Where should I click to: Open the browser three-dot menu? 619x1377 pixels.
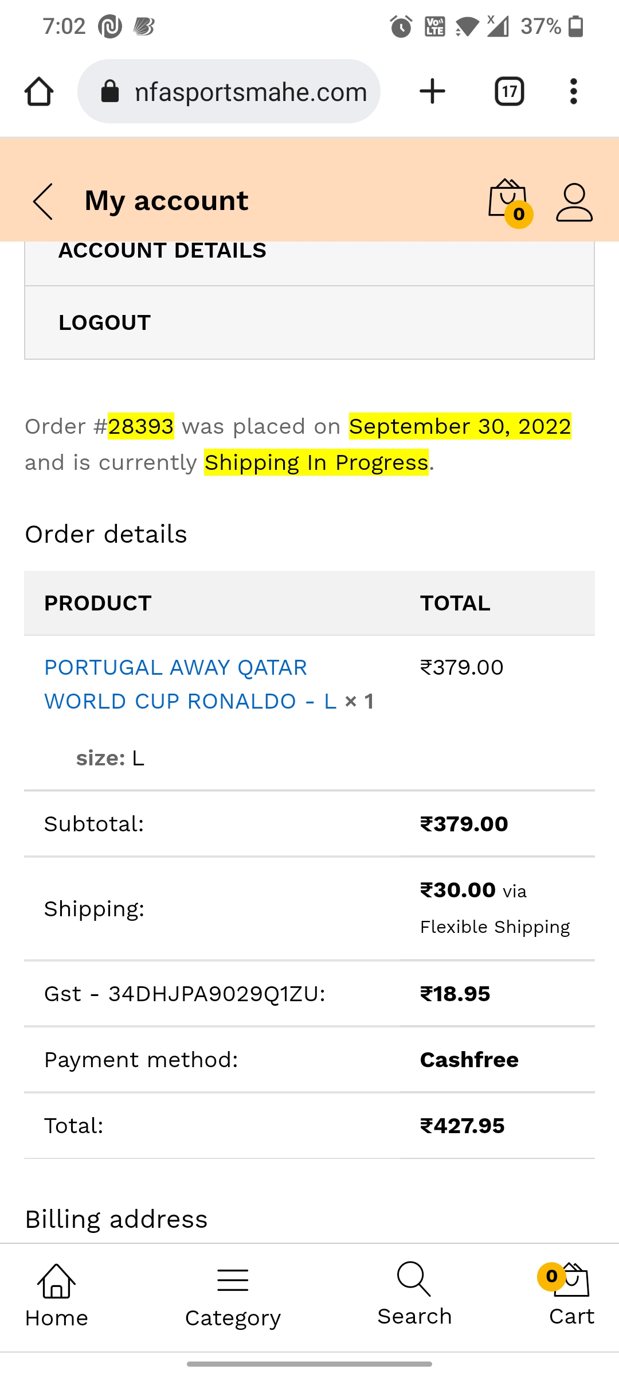click(x=573, y=92)
